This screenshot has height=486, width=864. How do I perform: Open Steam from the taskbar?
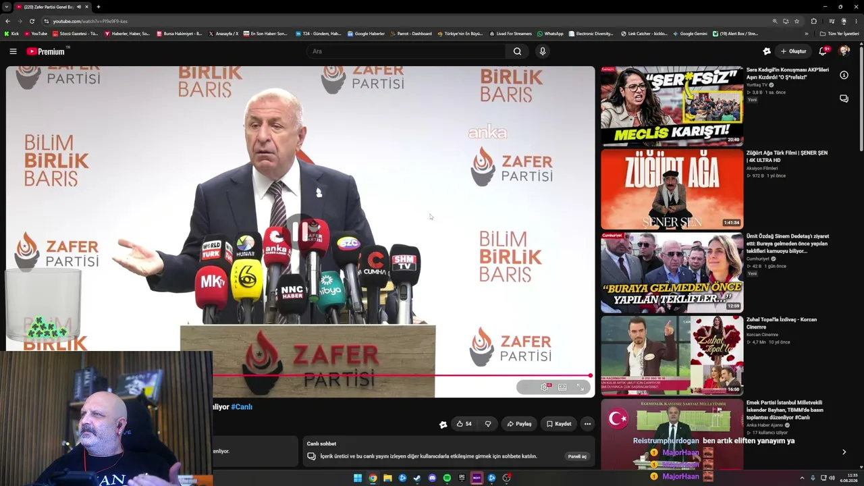click(417, 478)
